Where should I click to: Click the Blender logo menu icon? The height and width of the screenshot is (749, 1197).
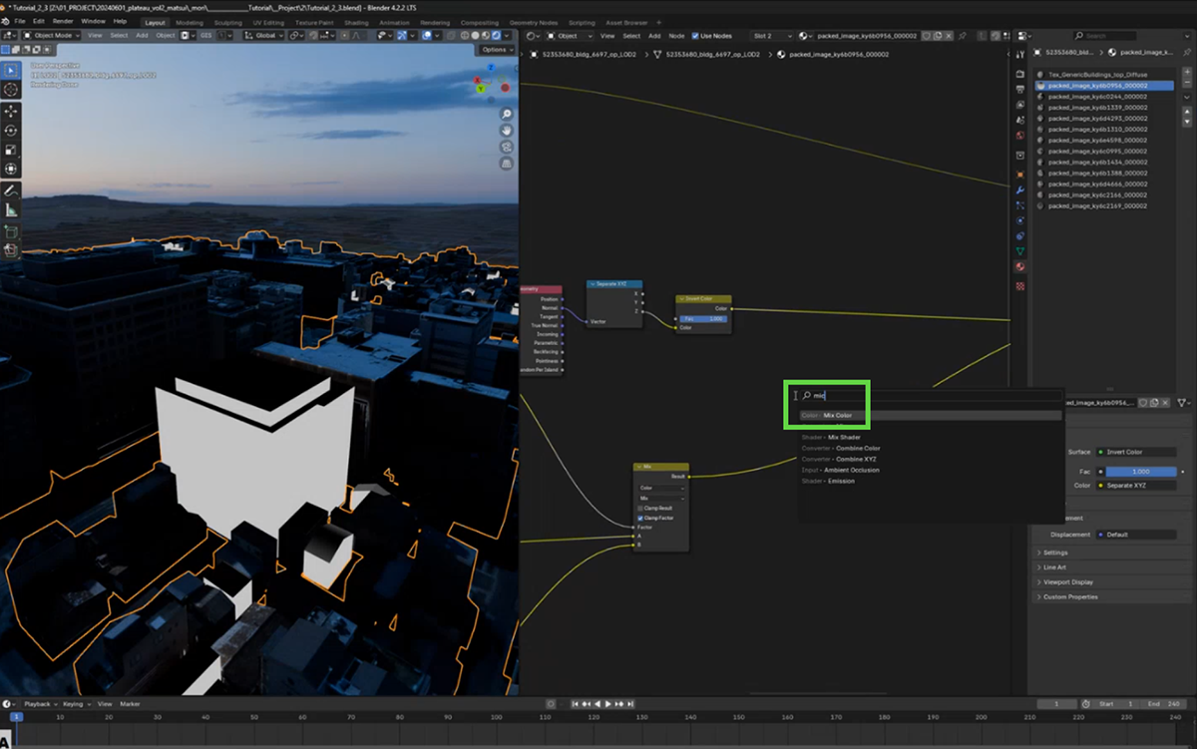(x=6, y=21)
